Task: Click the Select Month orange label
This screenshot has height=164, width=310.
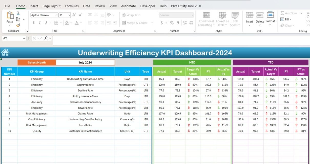Action: point(37,62)
